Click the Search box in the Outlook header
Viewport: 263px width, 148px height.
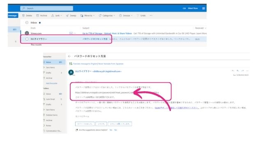click(46, 8)
